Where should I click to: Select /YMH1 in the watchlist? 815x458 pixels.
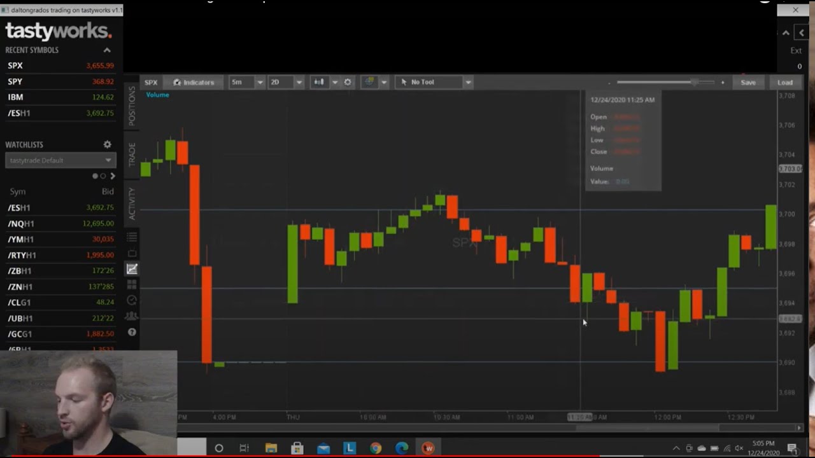click(x=61, y=239)
